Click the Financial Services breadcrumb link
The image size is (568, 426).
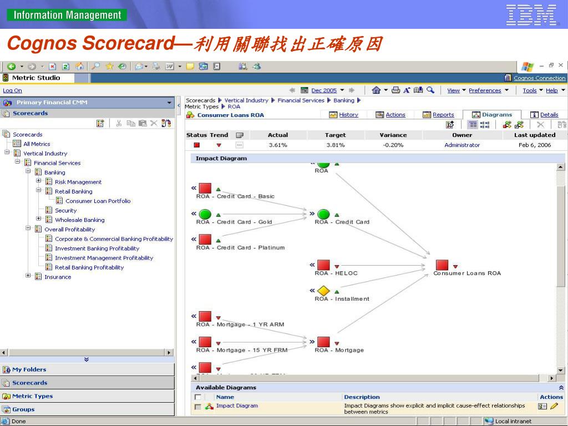pyautogui.click(x=301, y=100)
